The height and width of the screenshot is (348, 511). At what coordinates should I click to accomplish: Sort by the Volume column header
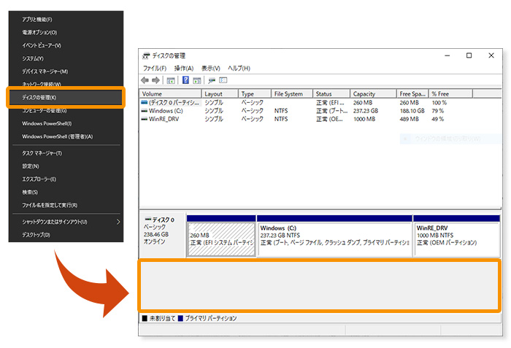[x=170, y=94]
